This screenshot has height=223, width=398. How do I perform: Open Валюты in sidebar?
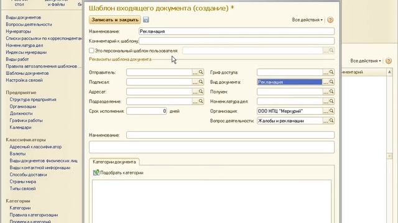pos(17,154)
